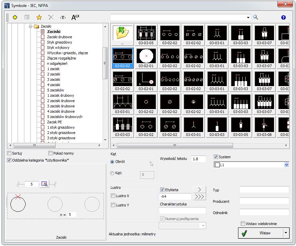The width and height of the screenshot is (296, 246).
Task: Click the Etykieta field containing -X4
Action: (x=175, y=196)
